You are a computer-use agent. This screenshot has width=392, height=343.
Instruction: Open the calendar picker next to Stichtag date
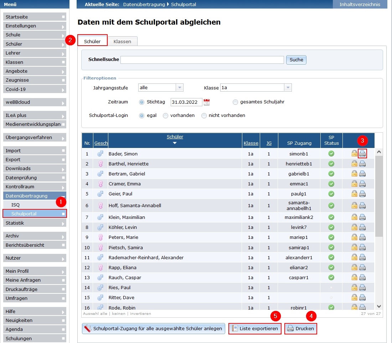coord(206,102)
